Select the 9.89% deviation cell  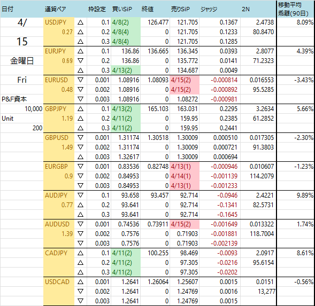tap(295, 195)
